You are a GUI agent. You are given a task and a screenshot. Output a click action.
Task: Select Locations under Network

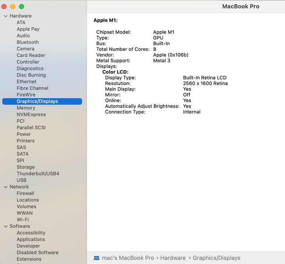click(28, 200)
